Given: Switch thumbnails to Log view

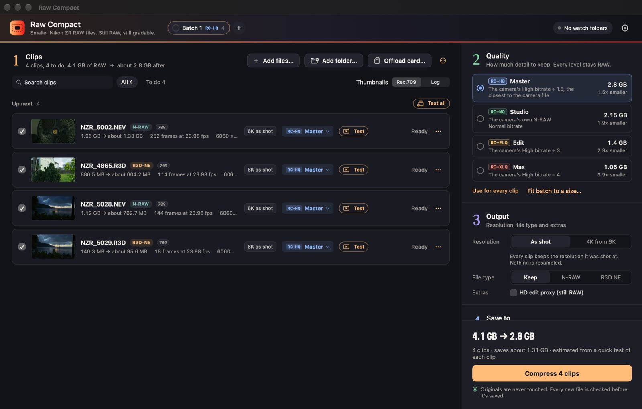Looking at the screenshot, I should pyautogui.click(x=435, y=82).
